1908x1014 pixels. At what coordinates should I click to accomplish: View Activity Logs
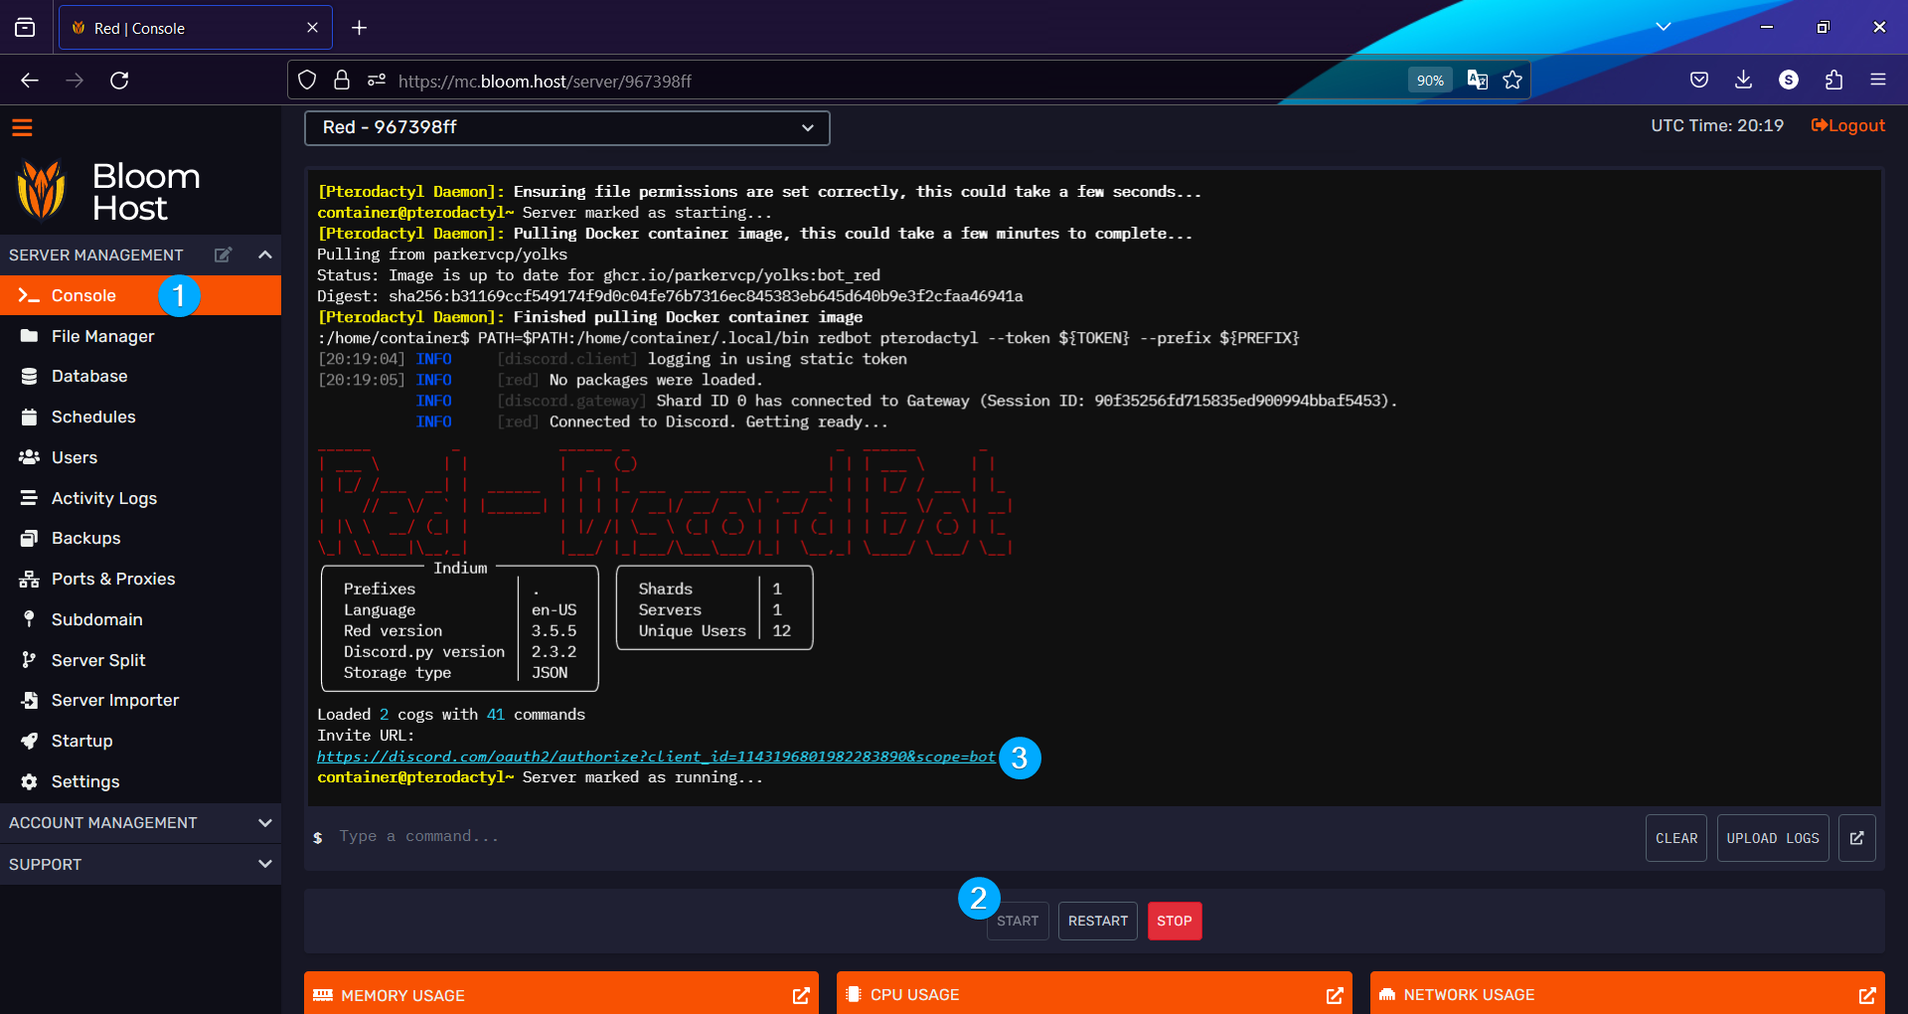pyautogui.click(x=140, y=498)
